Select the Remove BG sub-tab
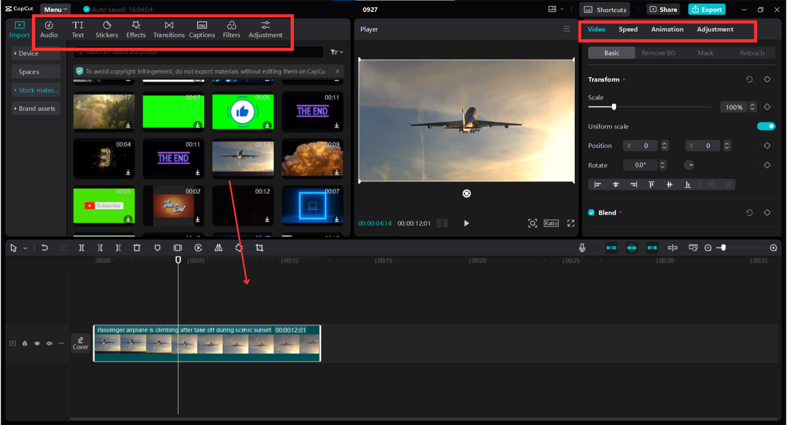 click(658, 53)
